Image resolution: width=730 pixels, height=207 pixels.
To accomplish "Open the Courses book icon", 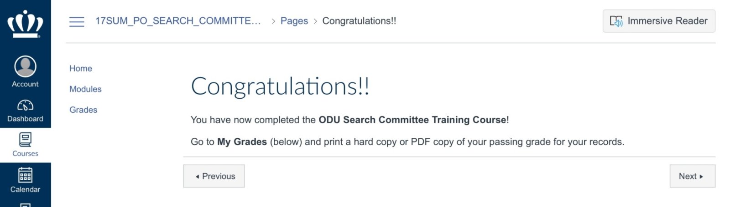I will (25, 139).
